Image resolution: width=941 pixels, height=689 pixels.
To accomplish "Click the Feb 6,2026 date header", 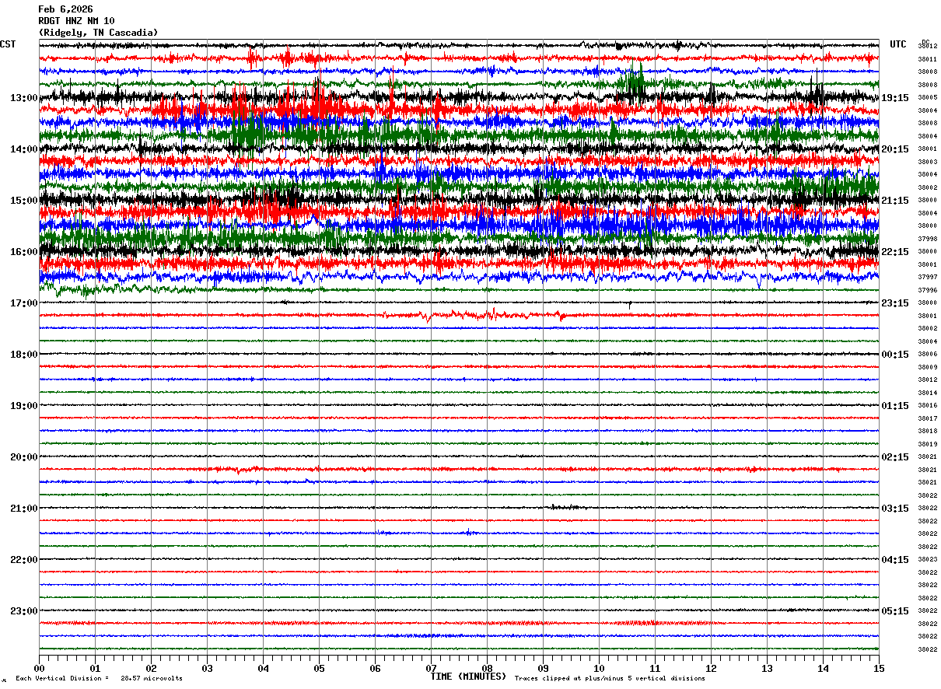I will 65,9.
